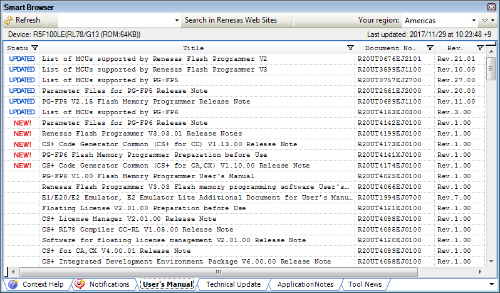
Task: Open CS+ License Manager V2.01.00 Release Note
Action: (129, 219)
